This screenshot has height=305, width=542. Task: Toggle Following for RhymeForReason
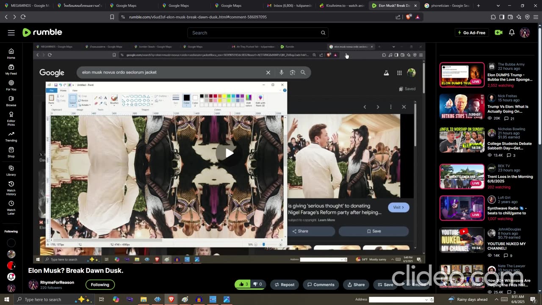tap(100, 285)
